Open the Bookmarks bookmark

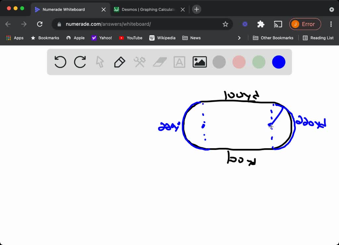pos(45,38)
